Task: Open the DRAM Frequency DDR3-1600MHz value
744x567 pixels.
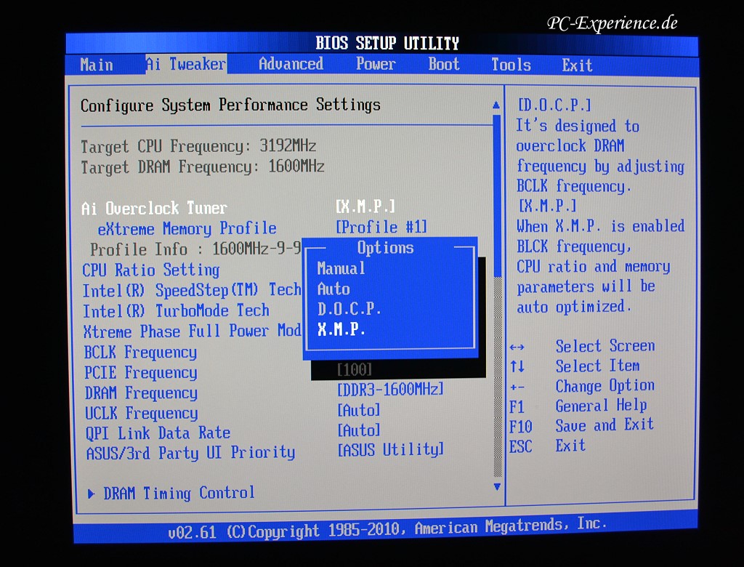Action: point(390,390)
